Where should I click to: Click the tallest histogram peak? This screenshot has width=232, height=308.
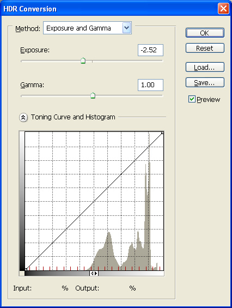click(x=149, y=201)
